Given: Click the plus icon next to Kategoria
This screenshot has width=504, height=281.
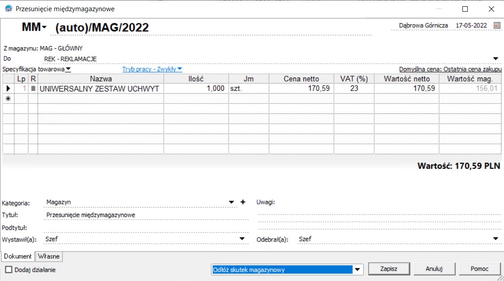Looking at the screenshot, I should [x=243, y=202].
